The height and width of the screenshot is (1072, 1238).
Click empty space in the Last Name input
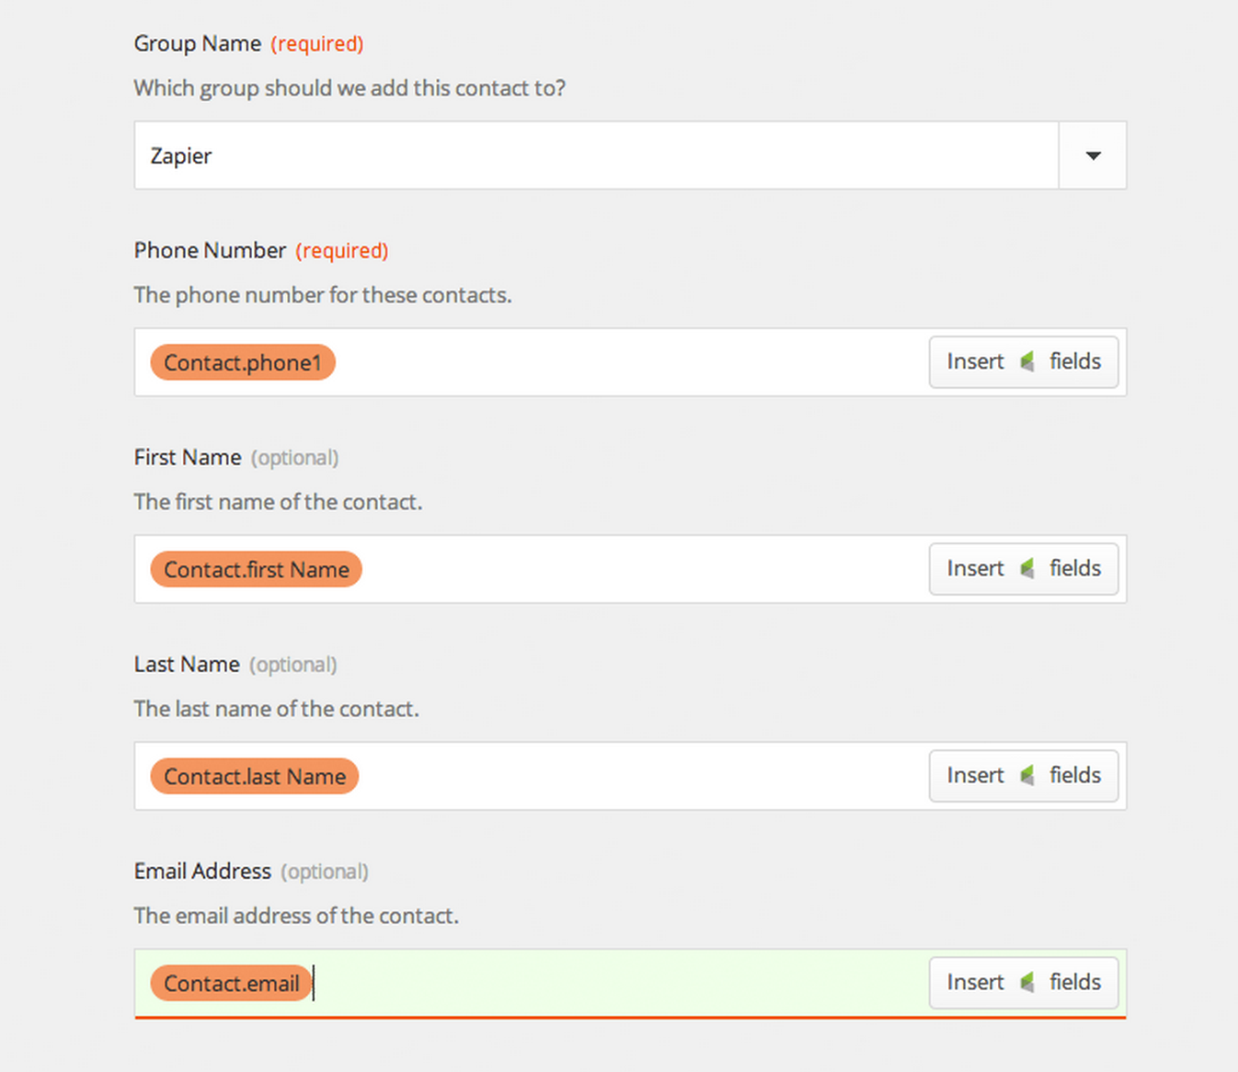tap(644, 776)
